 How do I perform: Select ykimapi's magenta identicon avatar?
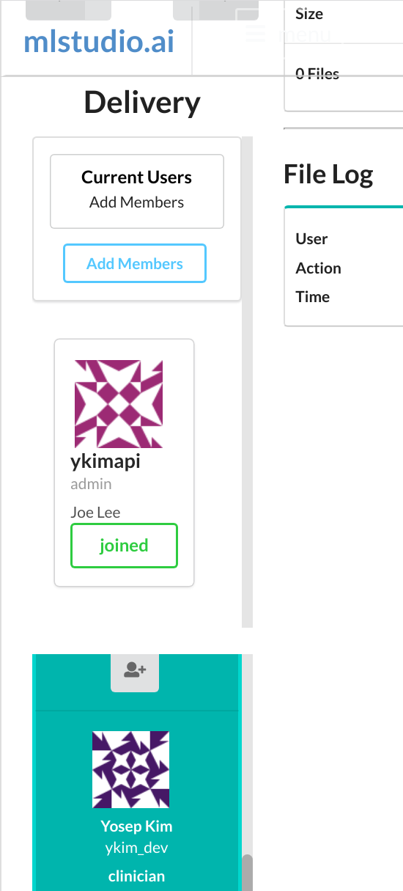(119, 404)
